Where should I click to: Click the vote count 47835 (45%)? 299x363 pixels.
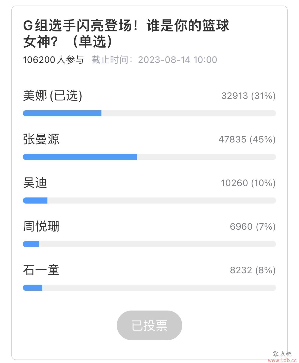247,139
